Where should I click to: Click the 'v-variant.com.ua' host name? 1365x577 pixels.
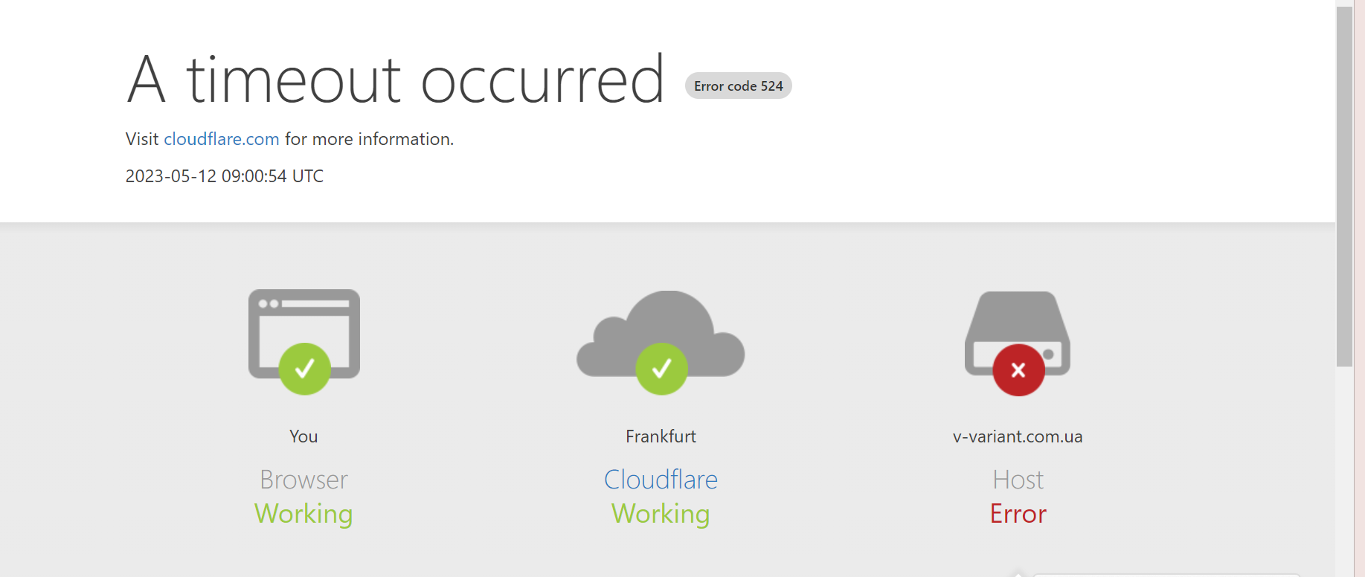click(1018, 436)
